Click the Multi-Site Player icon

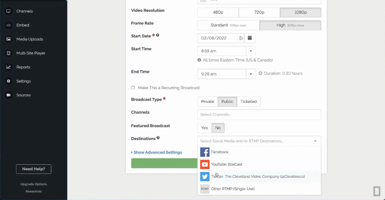click(x=8, y=53)
